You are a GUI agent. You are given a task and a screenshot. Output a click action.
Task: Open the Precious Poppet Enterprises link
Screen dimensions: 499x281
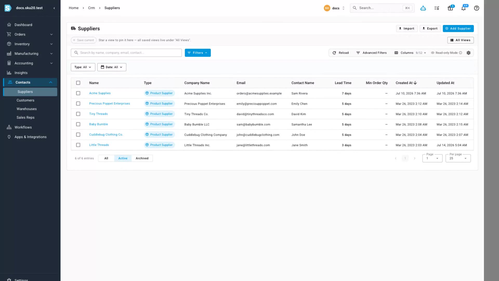tap(109, 104)
